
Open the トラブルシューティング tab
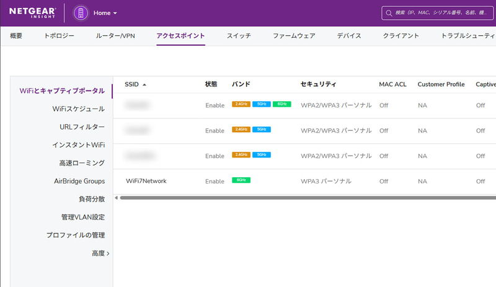click(469, 36)
